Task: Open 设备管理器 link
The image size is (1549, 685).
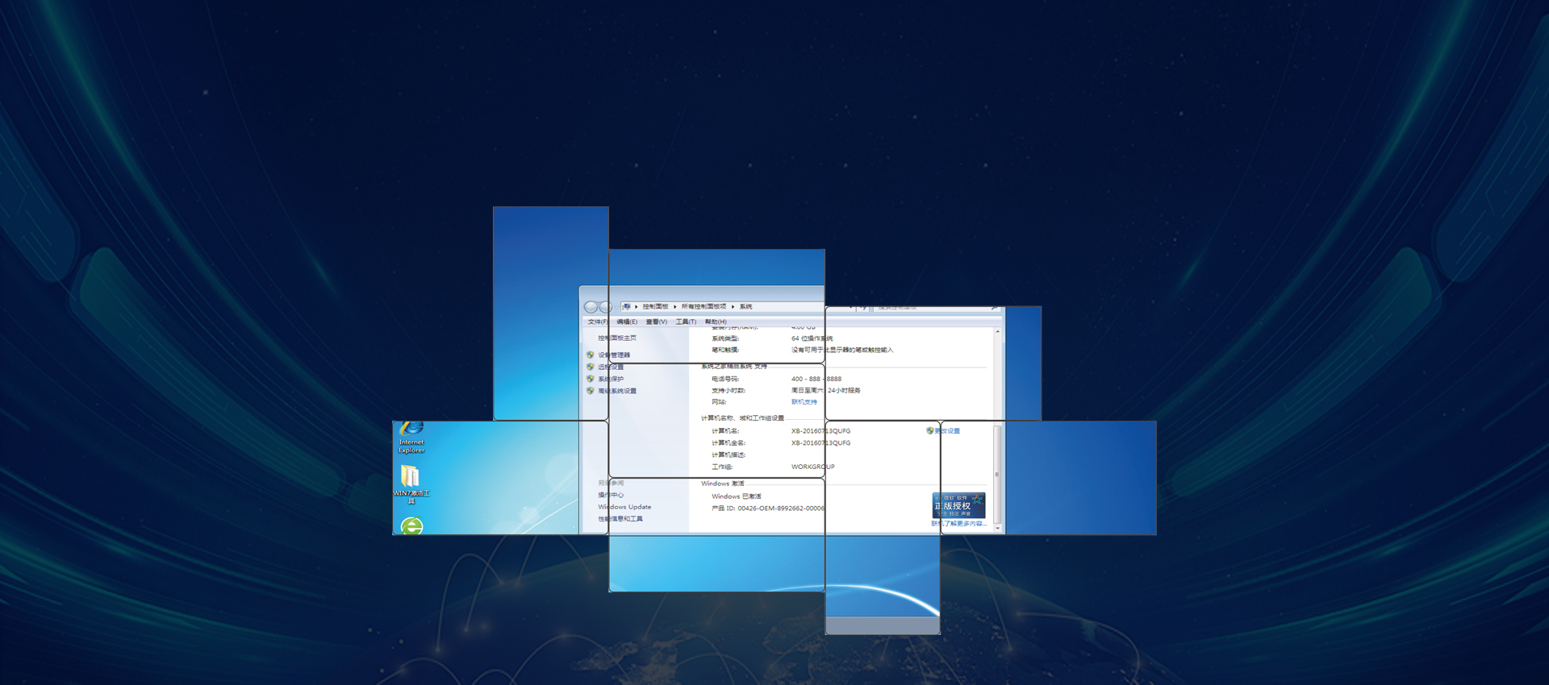Action: coord(614,355)
